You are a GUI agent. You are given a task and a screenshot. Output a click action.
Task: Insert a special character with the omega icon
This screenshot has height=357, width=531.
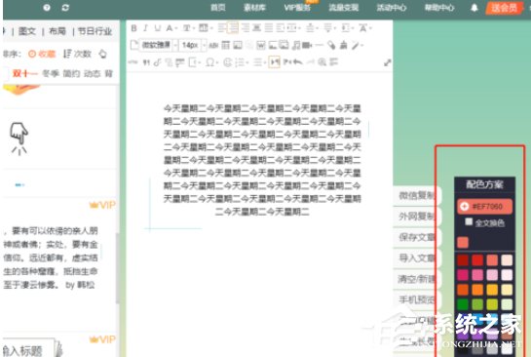(x=209, y=62)
